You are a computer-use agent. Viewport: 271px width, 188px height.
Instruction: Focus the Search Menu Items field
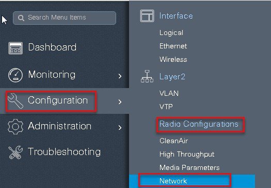65,18
